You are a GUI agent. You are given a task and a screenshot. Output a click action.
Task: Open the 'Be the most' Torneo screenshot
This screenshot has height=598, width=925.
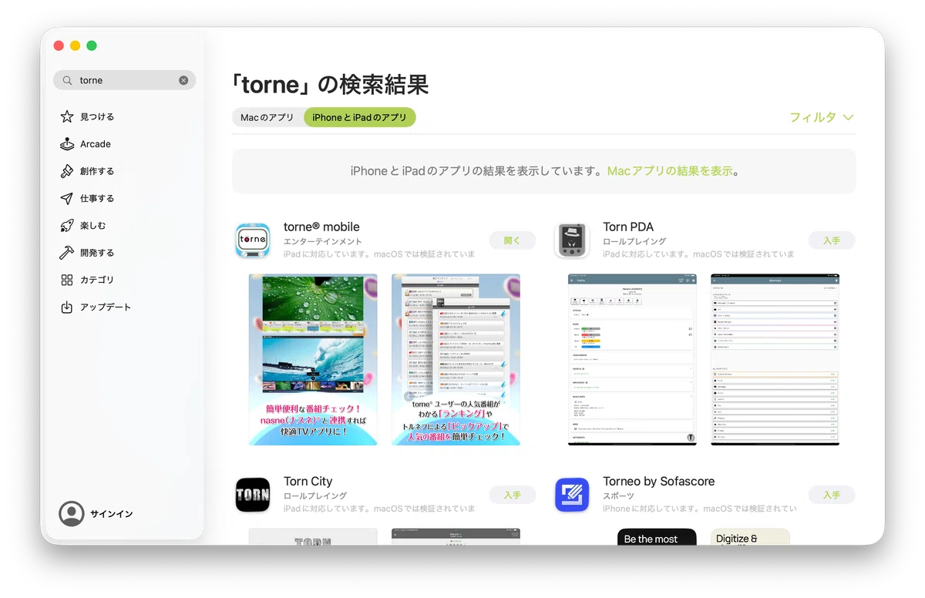pos(657,537)
